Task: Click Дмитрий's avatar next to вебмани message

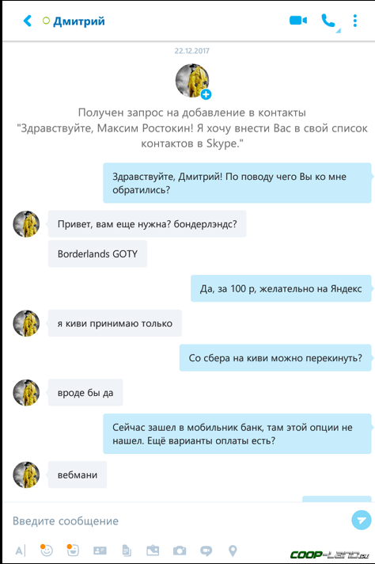Action: 26,474
